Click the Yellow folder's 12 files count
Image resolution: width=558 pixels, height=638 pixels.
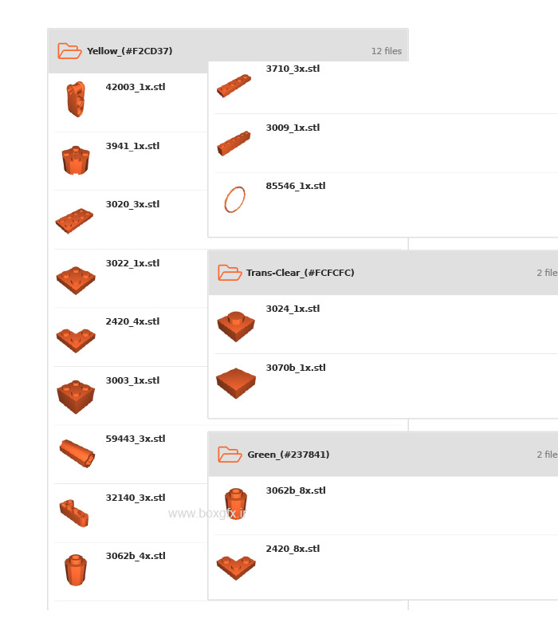click(x=386, y=51)
